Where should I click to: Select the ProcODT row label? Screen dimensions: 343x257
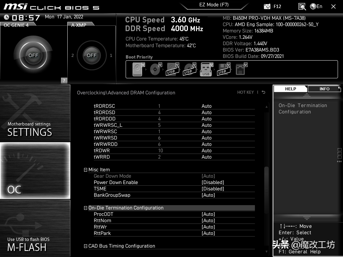pos(104,214)
